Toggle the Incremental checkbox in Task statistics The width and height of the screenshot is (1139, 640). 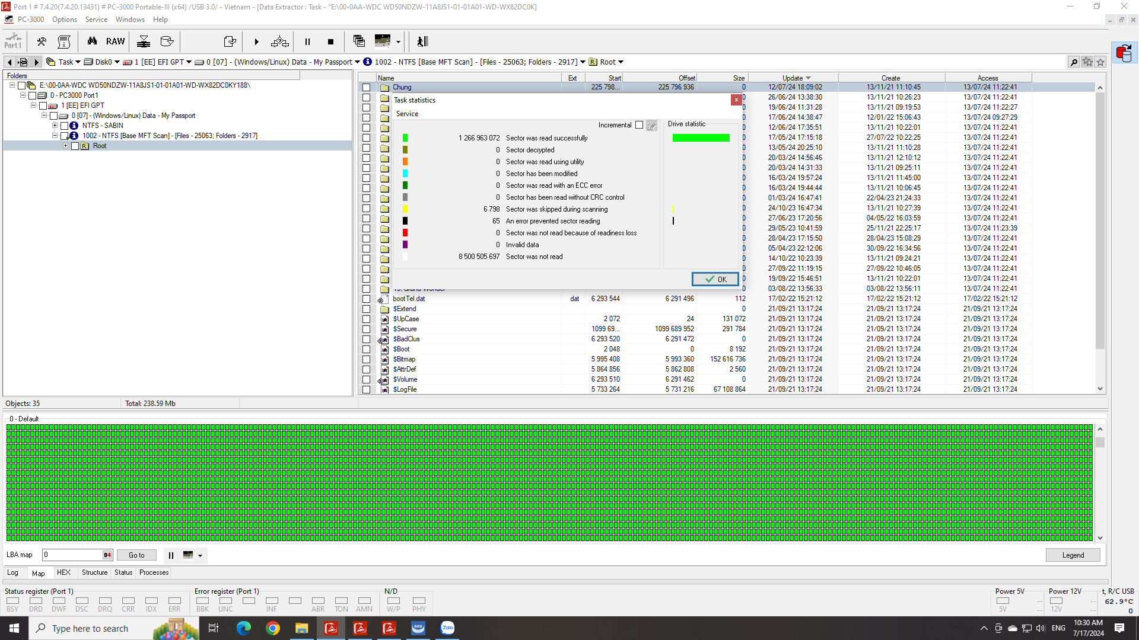pyautogui.click(x=639, y=125)
